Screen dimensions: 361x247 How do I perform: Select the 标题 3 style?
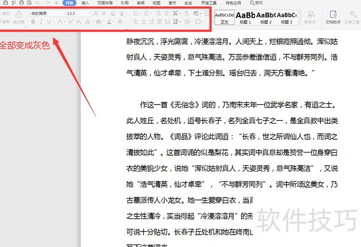(x=287, y=17)
